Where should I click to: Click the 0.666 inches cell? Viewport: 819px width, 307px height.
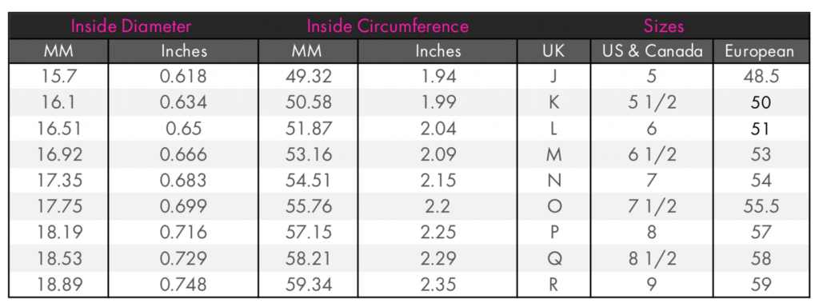click(x=183, y=154)
